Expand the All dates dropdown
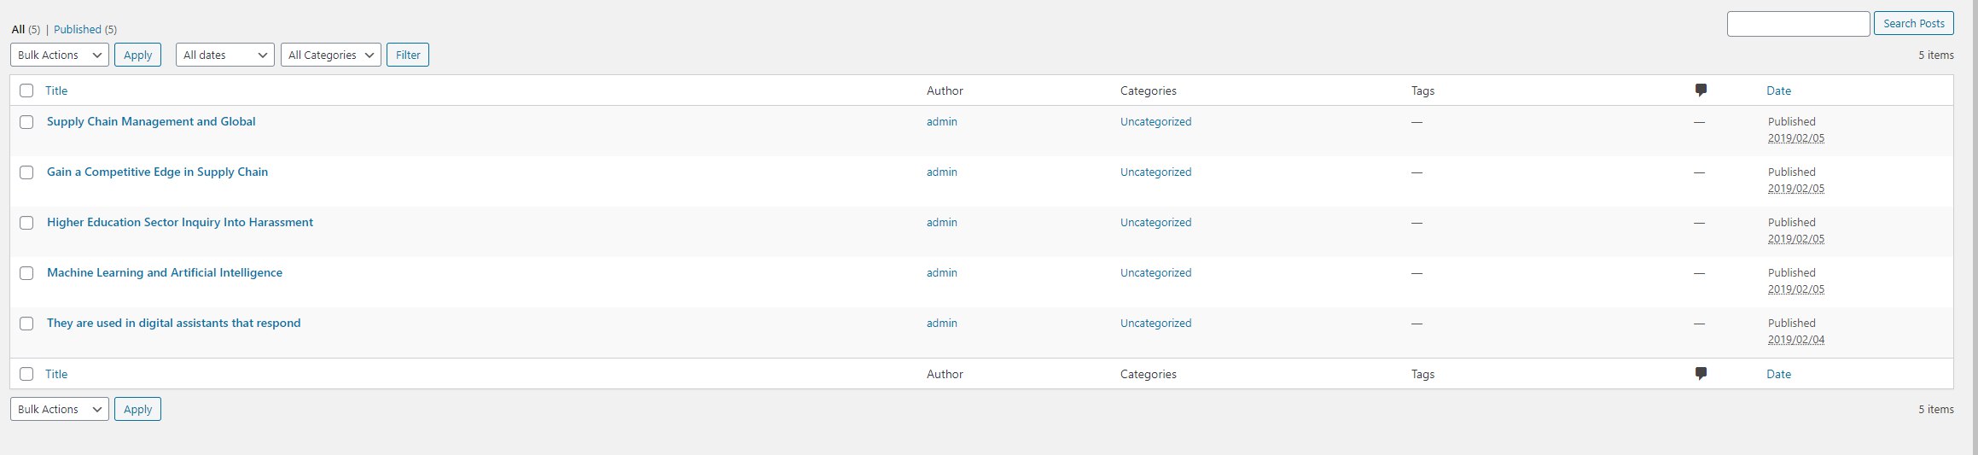The height and width of the screenshot is (455, 1978). tap(225, 55)
